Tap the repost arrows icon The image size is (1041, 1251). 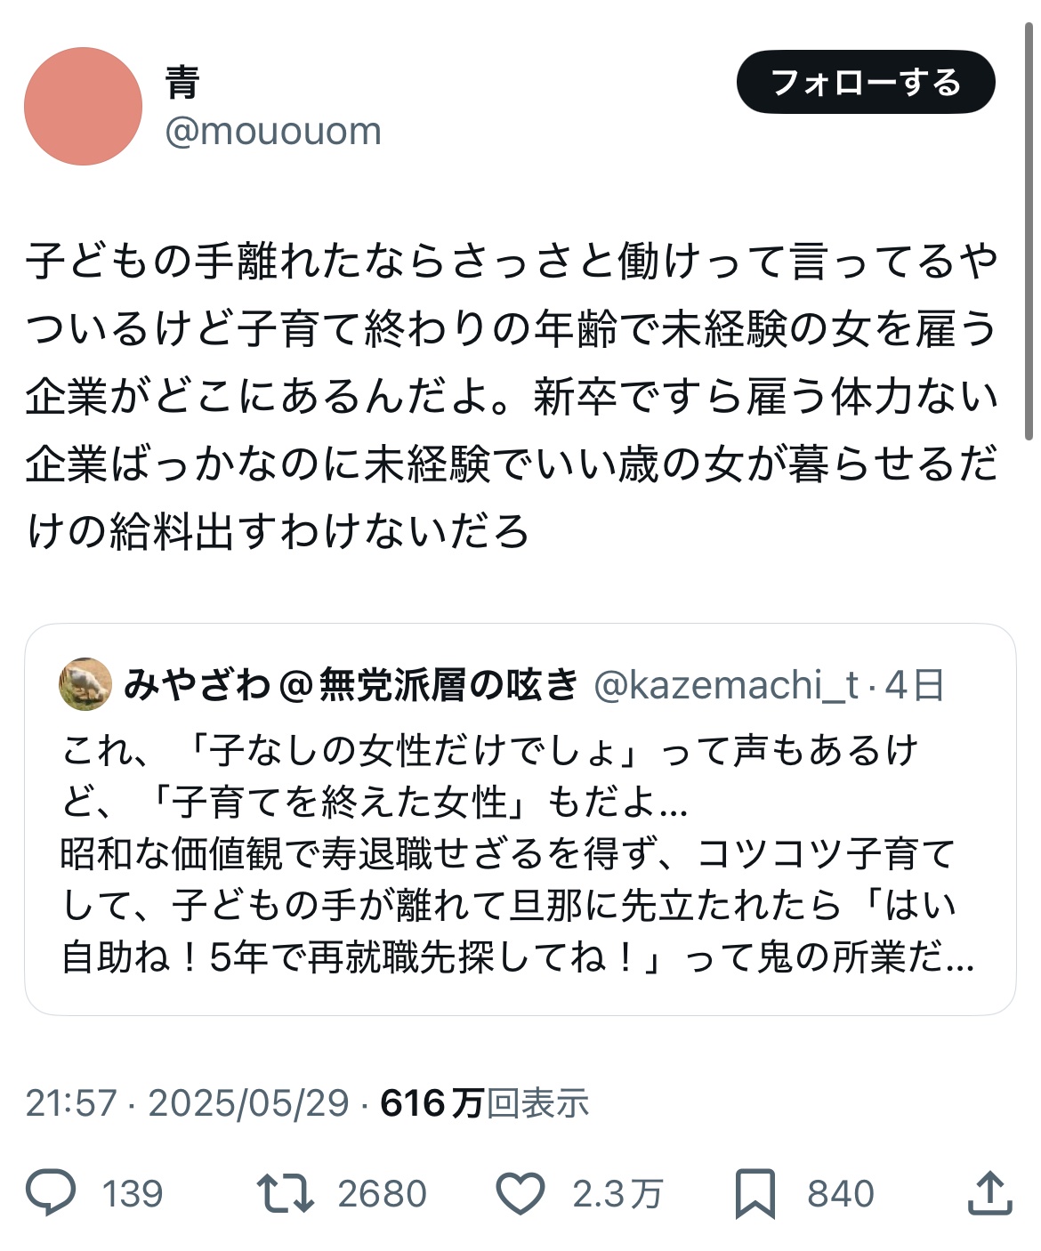(285, 1193)
